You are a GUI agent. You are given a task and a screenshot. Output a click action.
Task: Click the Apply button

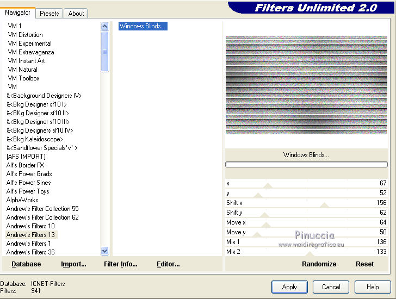[289, 287]
